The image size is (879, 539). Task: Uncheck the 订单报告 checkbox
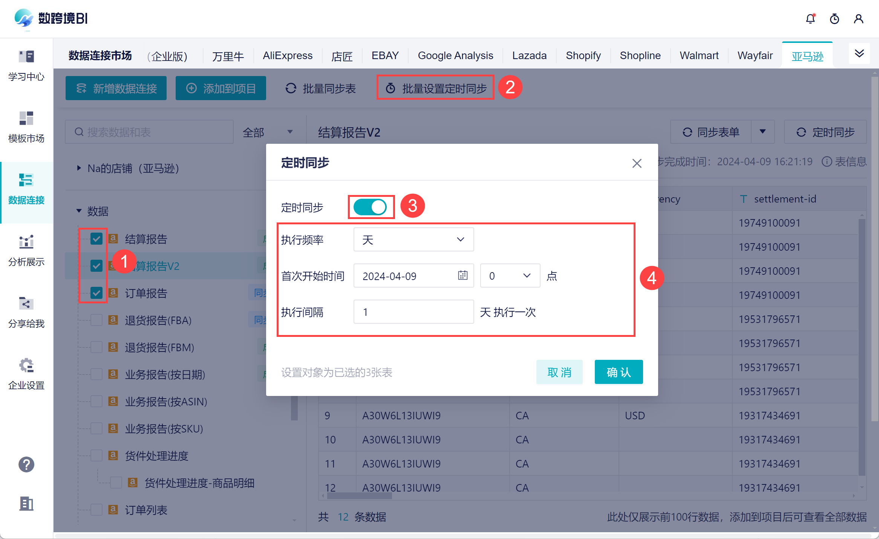[x=96, y=293]
